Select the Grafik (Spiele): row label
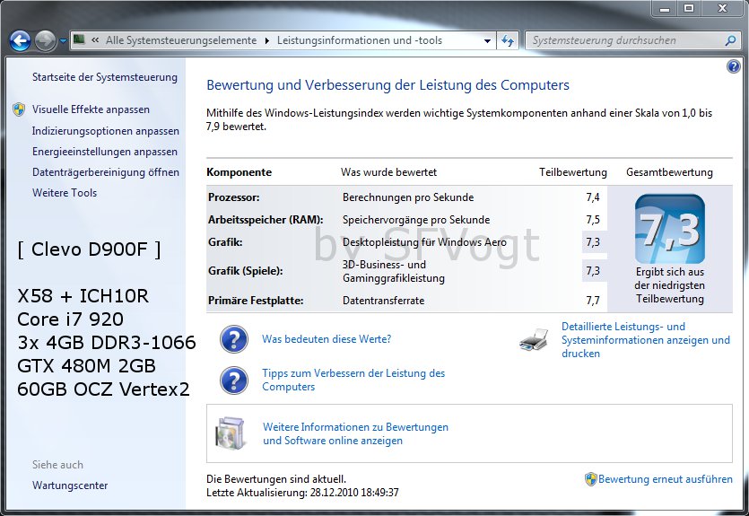The image size is (749, 516). (x=246, y=271)
